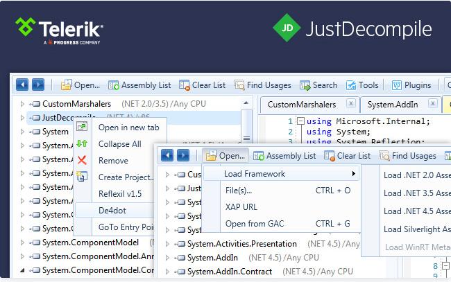Image resolution: width=451 pixels, height=282 pixels.
Task: Click the Open... folder icon in the rear window toolbar
Action: click(66, 85)
